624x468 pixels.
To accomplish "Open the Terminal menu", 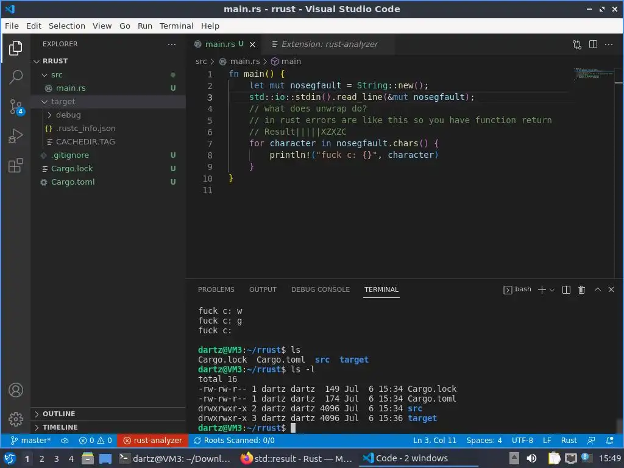I will [x=176, y=26].
